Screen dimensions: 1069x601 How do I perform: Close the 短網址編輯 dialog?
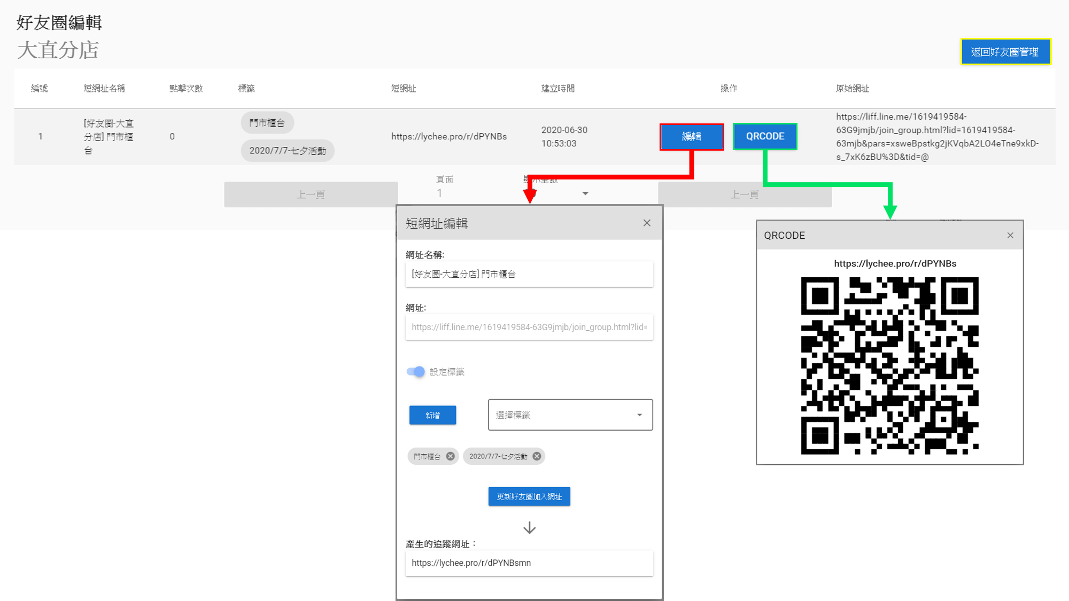647,223
